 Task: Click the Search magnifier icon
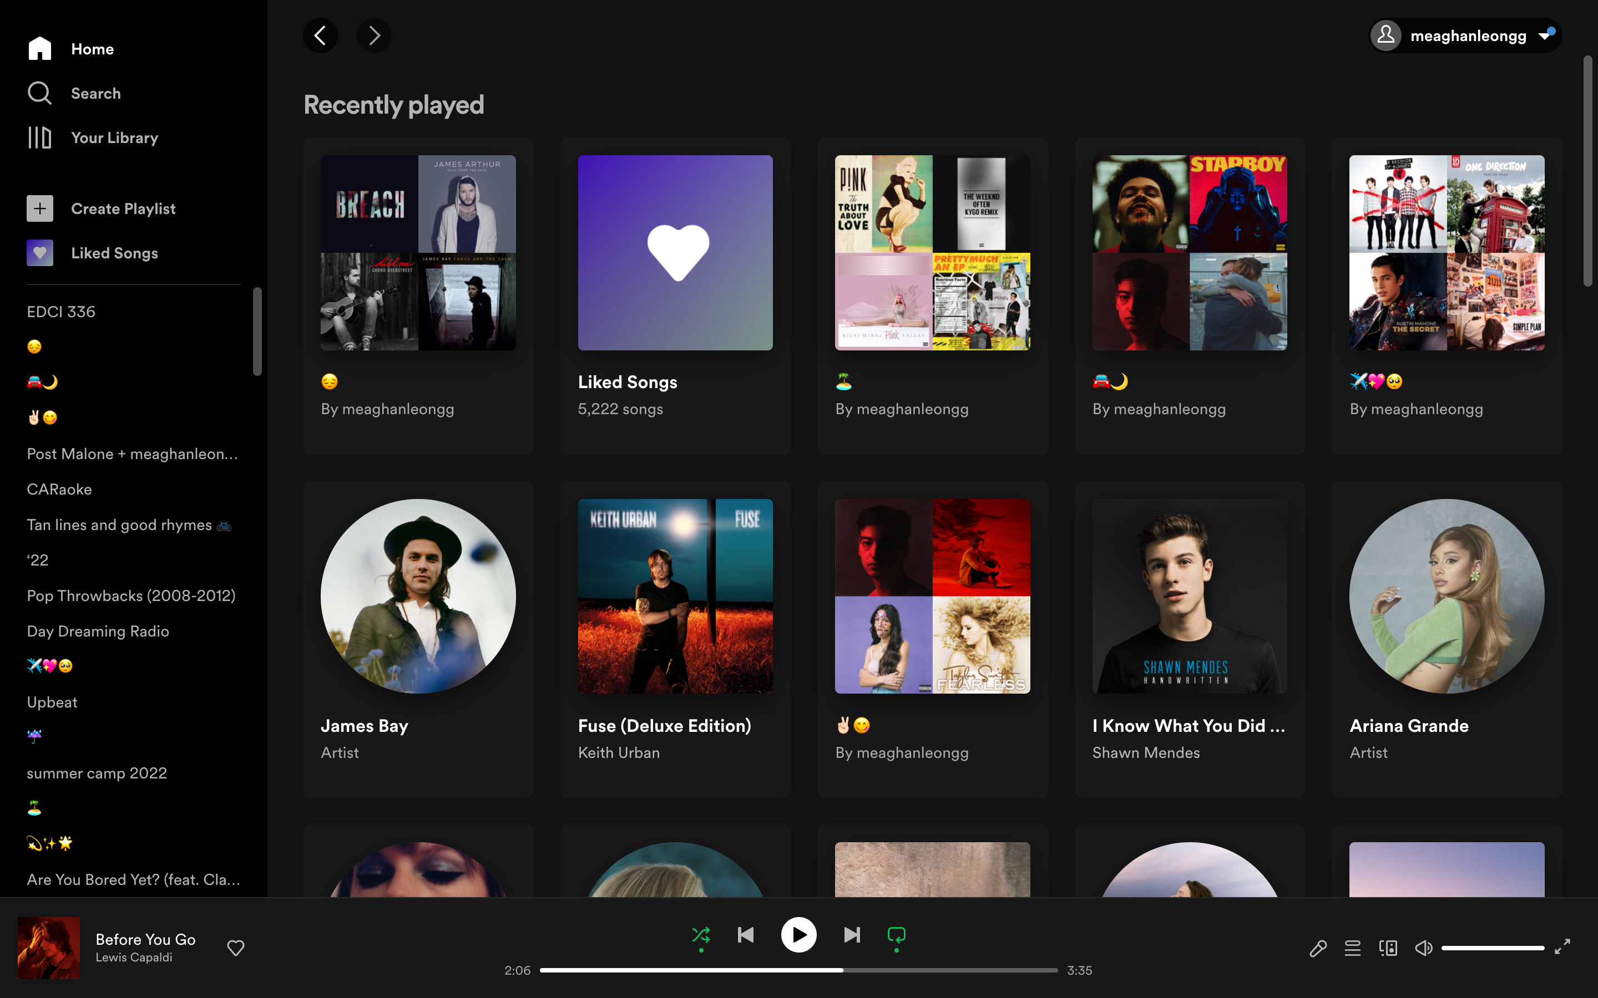pyautogui.click(x=39, y=93)
